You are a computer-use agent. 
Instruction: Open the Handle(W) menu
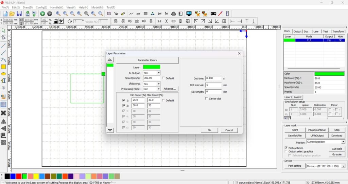point(57,7)
